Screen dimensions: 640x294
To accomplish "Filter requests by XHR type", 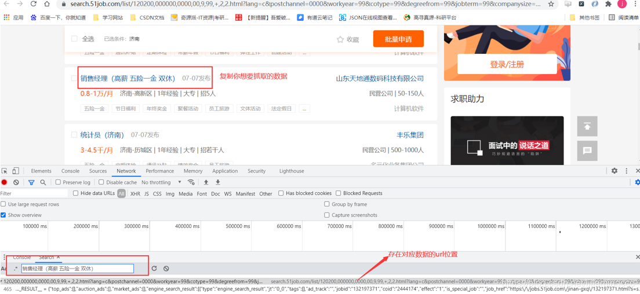I will click(136, 194).
